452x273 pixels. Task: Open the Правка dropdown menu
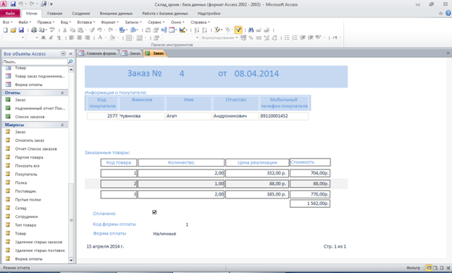(46, 22)
